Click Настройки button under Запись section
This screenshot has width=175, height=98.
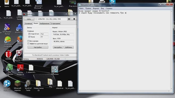pyautogui.click(x=38, y=47)
